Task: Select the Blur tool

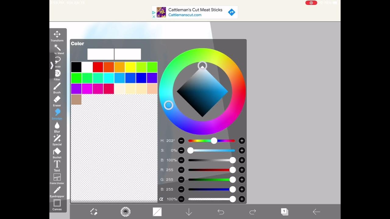Action: point(57,127)
